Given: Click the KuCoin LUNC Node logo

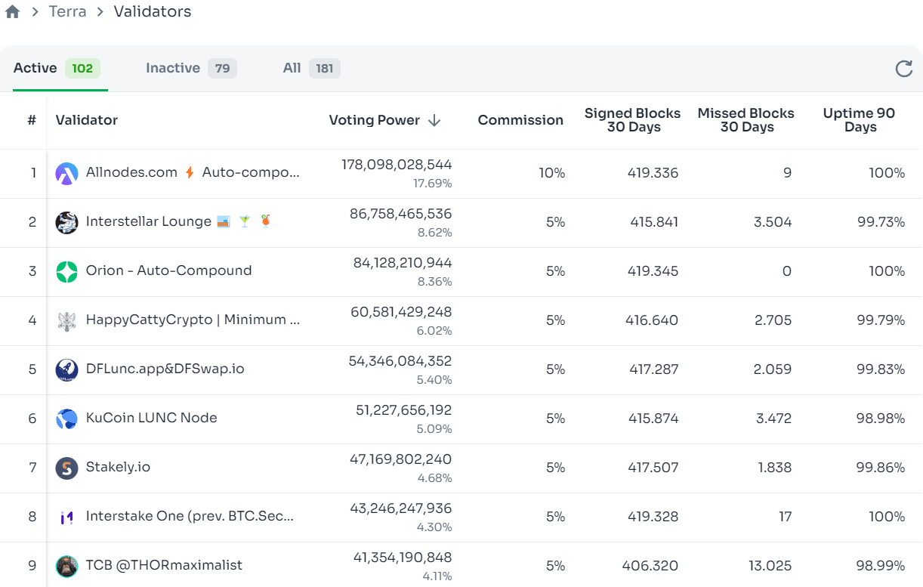Looking at the screenshot, I should click(66, 419).
